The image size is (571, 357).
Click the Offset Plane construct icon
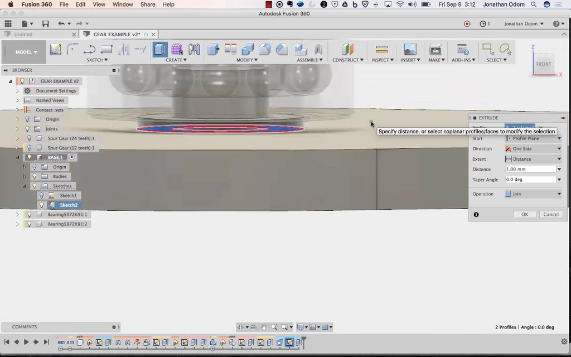[x=347, y=49]
